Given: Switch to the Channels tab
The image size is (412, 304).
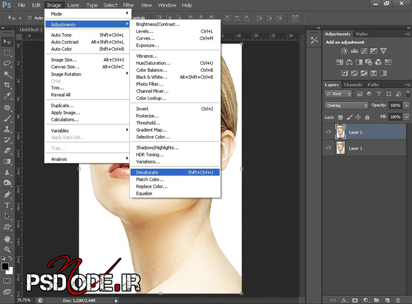Looking at the screenshot, I should [353, 85].
